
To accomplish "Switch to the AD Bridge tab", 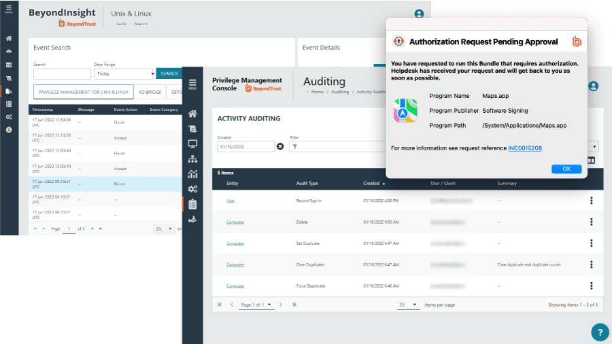I will pyautogui.click(x=150, y=92).
